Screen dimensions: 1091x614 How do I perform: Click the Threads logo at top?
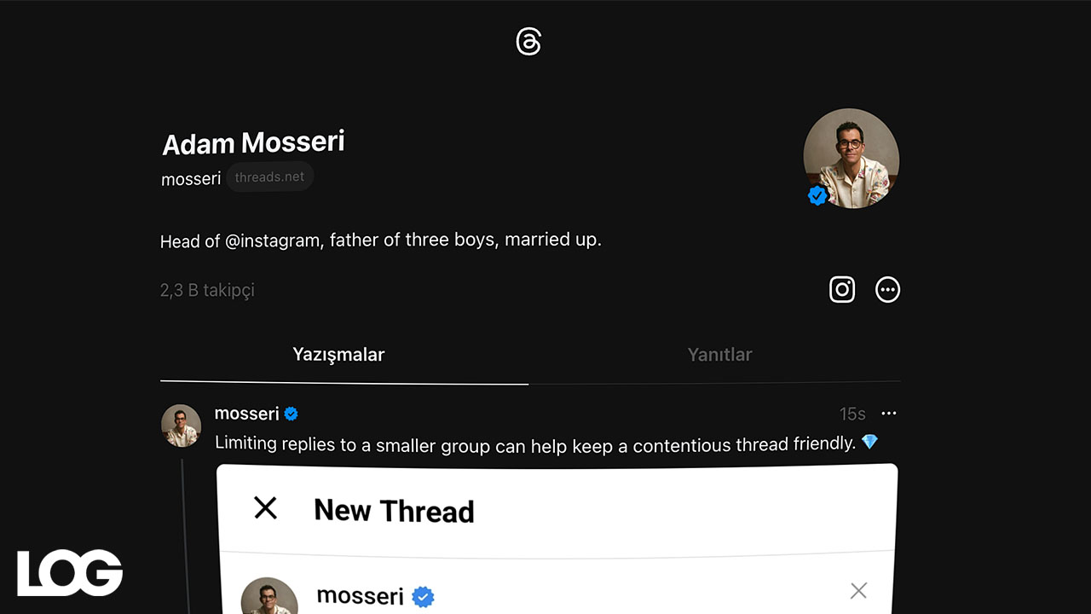click(x=528, y=41)
